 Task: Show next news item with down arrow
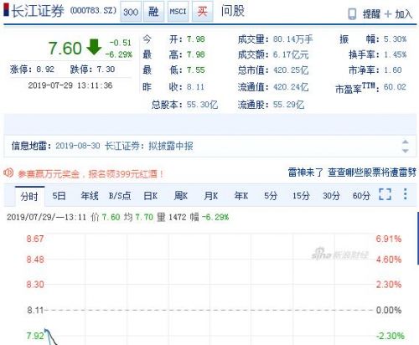406,151
